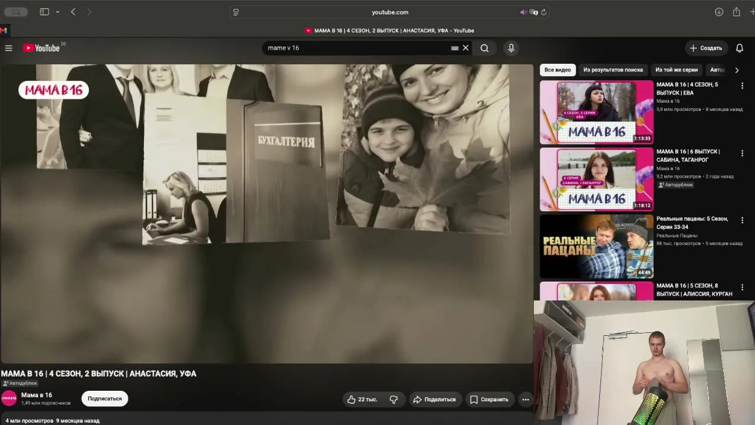Open options menu for Алиссия, Курган episode

(742, 287)
